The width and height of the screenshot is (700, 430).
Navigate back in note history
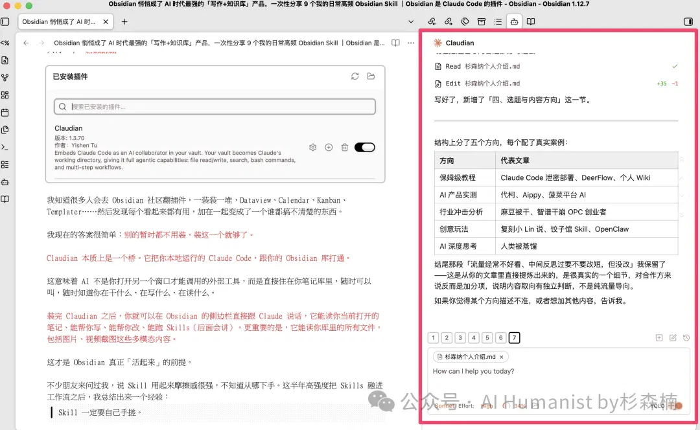(26, 43)
